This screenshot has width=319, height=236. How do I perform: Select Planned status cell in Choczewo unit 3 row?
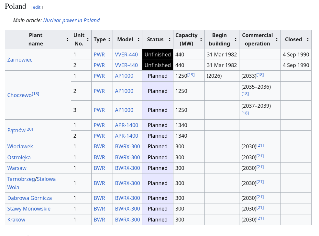pos(158,110)
